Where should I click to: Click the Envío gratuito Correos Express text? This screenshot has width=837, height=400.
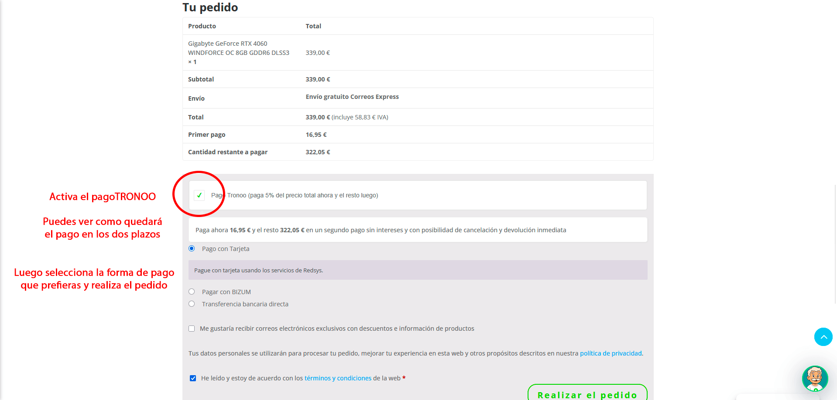352,97
